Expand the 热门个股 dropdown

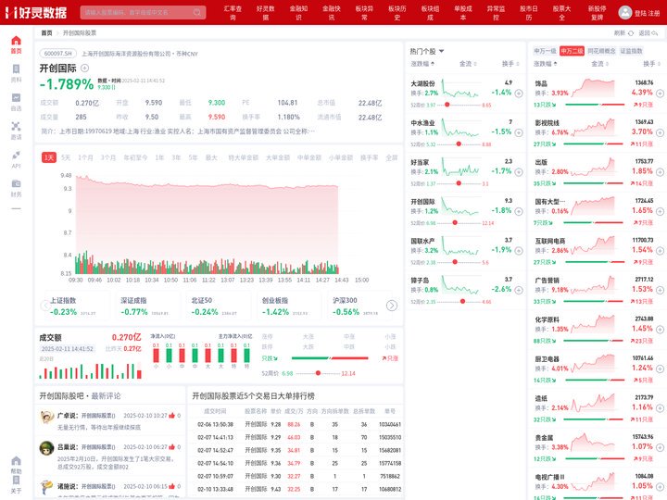441,51
